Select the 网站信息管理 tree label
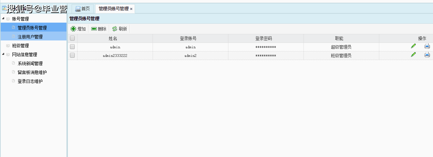This screenshot has height=157, width=433. click(24, 55)
